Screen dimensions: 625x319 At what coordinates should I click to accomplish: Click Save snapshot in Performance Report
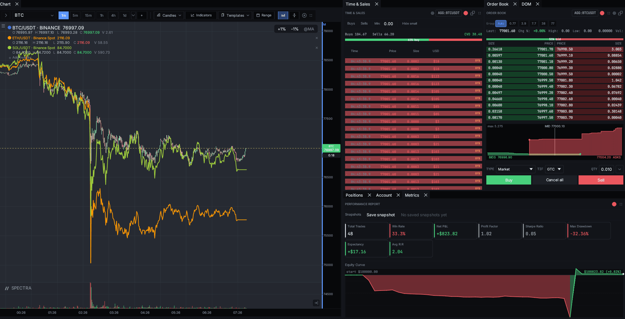tap(381, 215)
